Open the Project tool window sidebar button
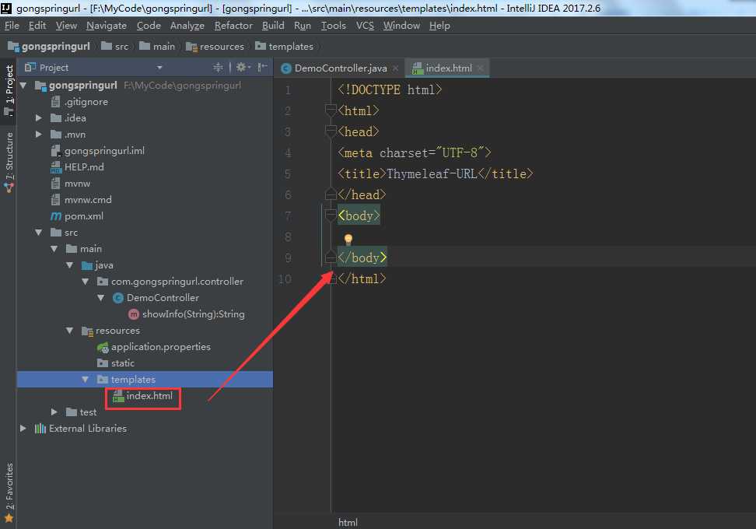Screen dimensions: 756x529 point(9,90)
